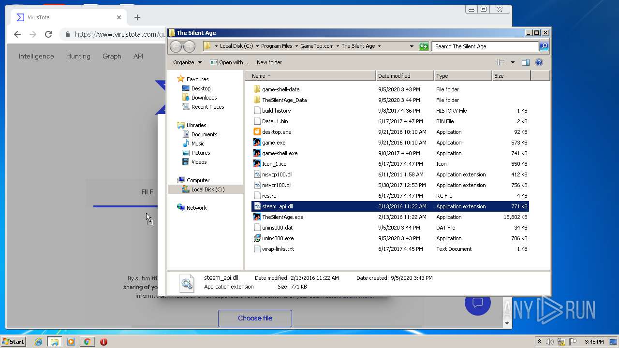The image size is (619, 348).
Task: Open the VirusTotal chat bubble icon
Action: [x=478, y=303]
